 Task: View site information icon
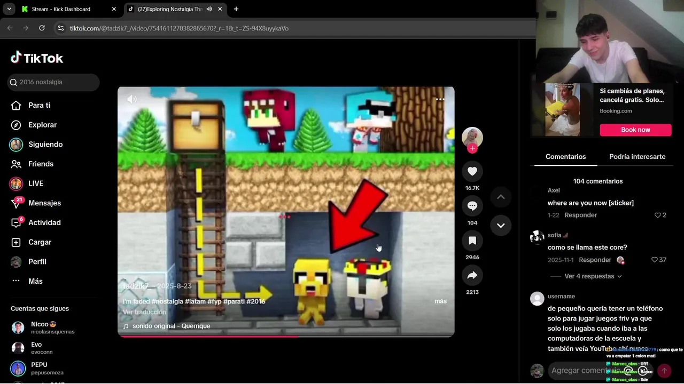pos(61,28)
